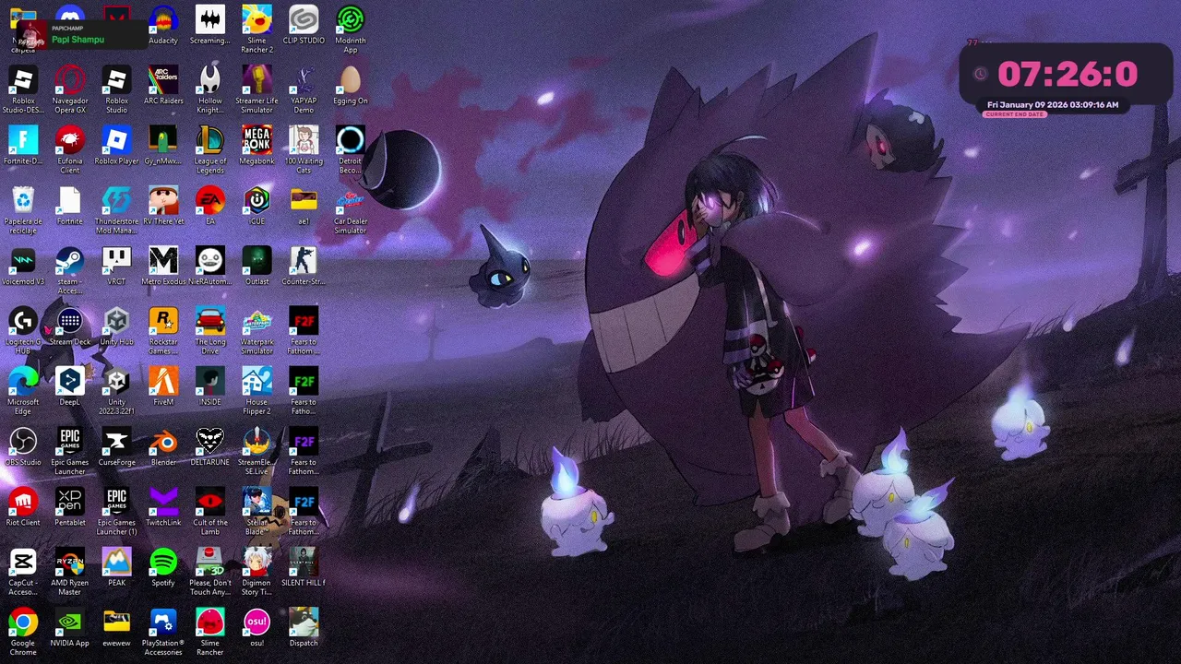Select the VRCT icon
This screenshot has height=664, width=1181.
(x=116, y=260)
